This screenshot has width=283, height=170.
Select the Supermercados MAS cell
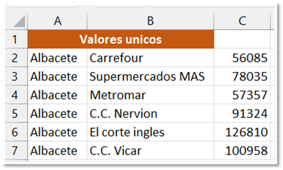tap(150, 76)
